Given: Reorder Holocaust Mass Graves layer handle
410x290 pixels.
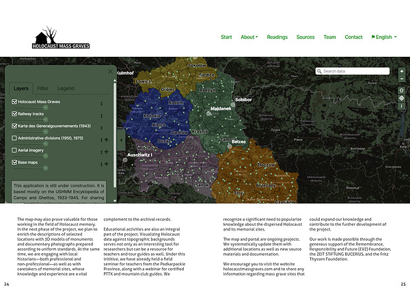Looking at the screenshot, I should pos(101,104).
